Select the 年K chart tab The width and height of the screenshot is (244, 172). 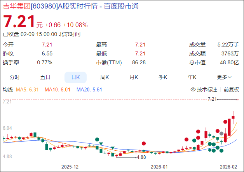(x=192, y=77)
